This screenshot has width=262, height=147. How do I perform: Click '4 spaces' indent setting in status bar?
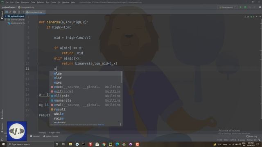tap(242, 140)
